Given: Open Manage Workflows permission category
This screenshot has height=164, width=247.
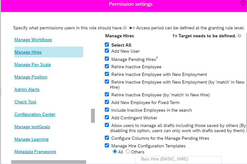Looking at the screenshot, I should tap(33, 40).
